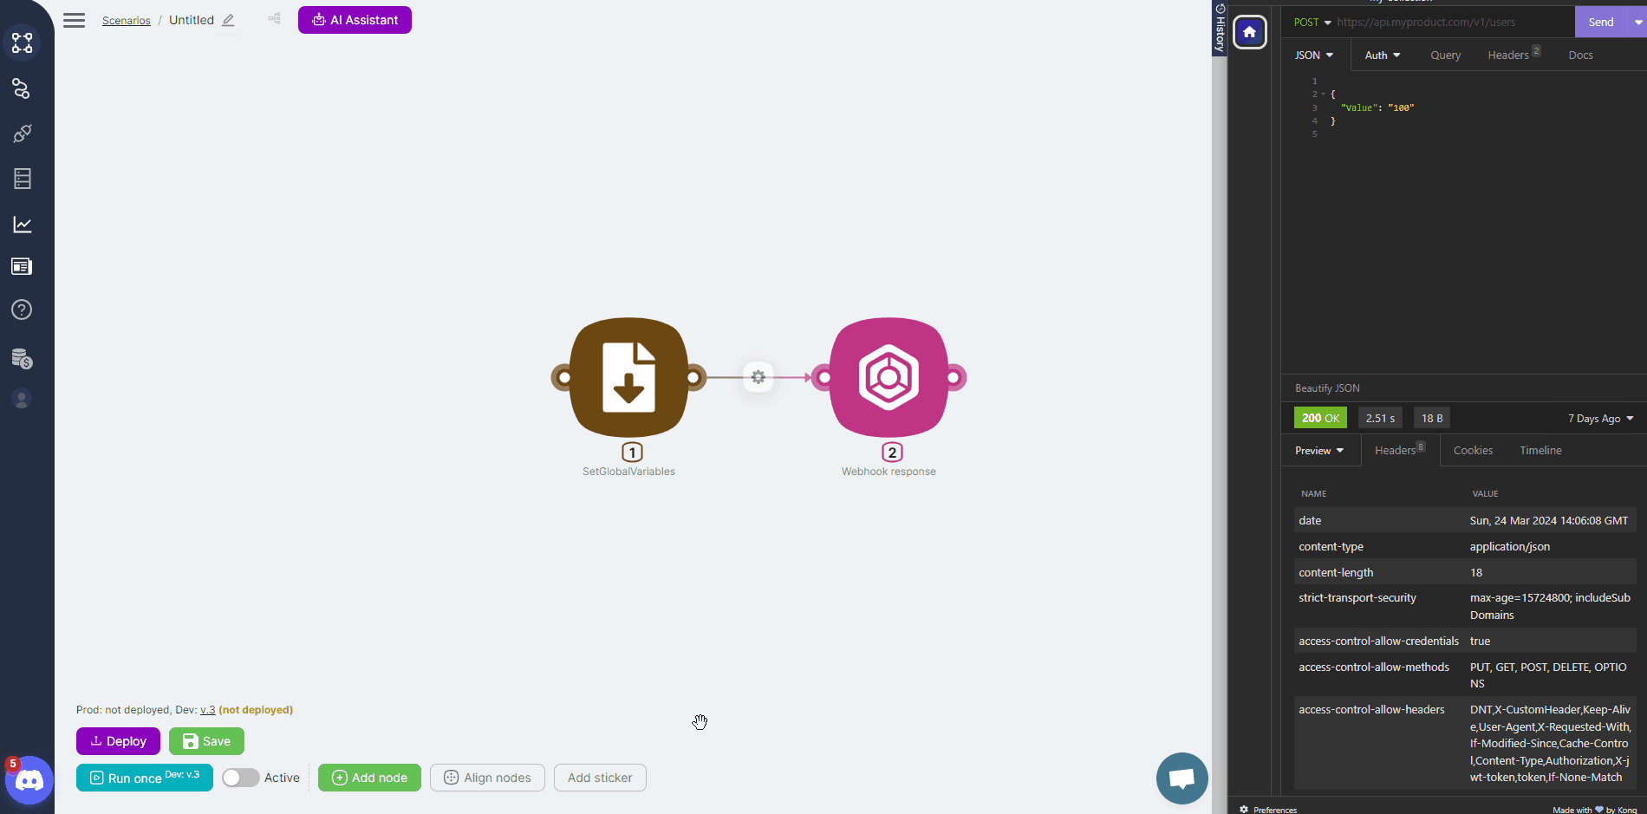Open the analytics chart icon in sidebar
The image size is (1647, 814).
pyautogui.click(x=23, y=225)
